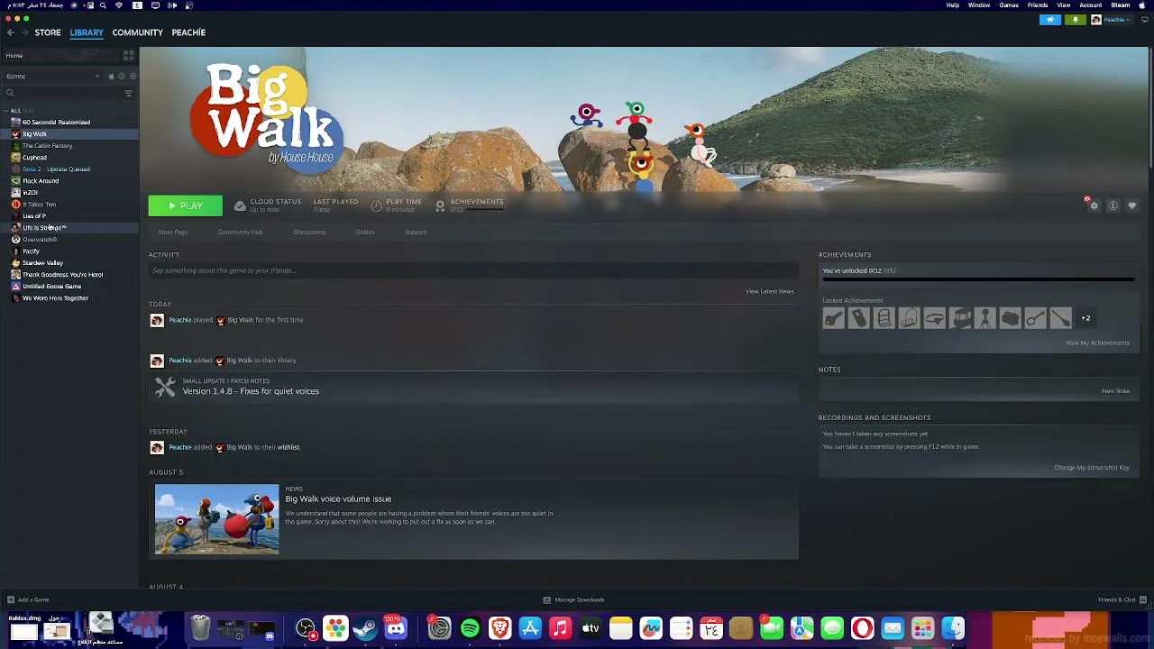
Task: Click the Peachie avatar beside the first-time play entry
Action: 157,320
